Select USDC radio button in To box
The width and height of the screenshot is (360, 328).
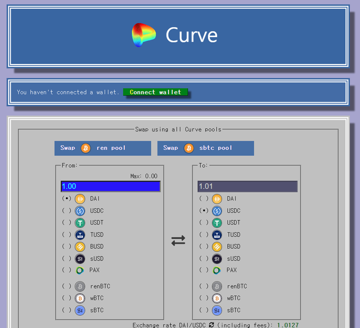[204, 211]
